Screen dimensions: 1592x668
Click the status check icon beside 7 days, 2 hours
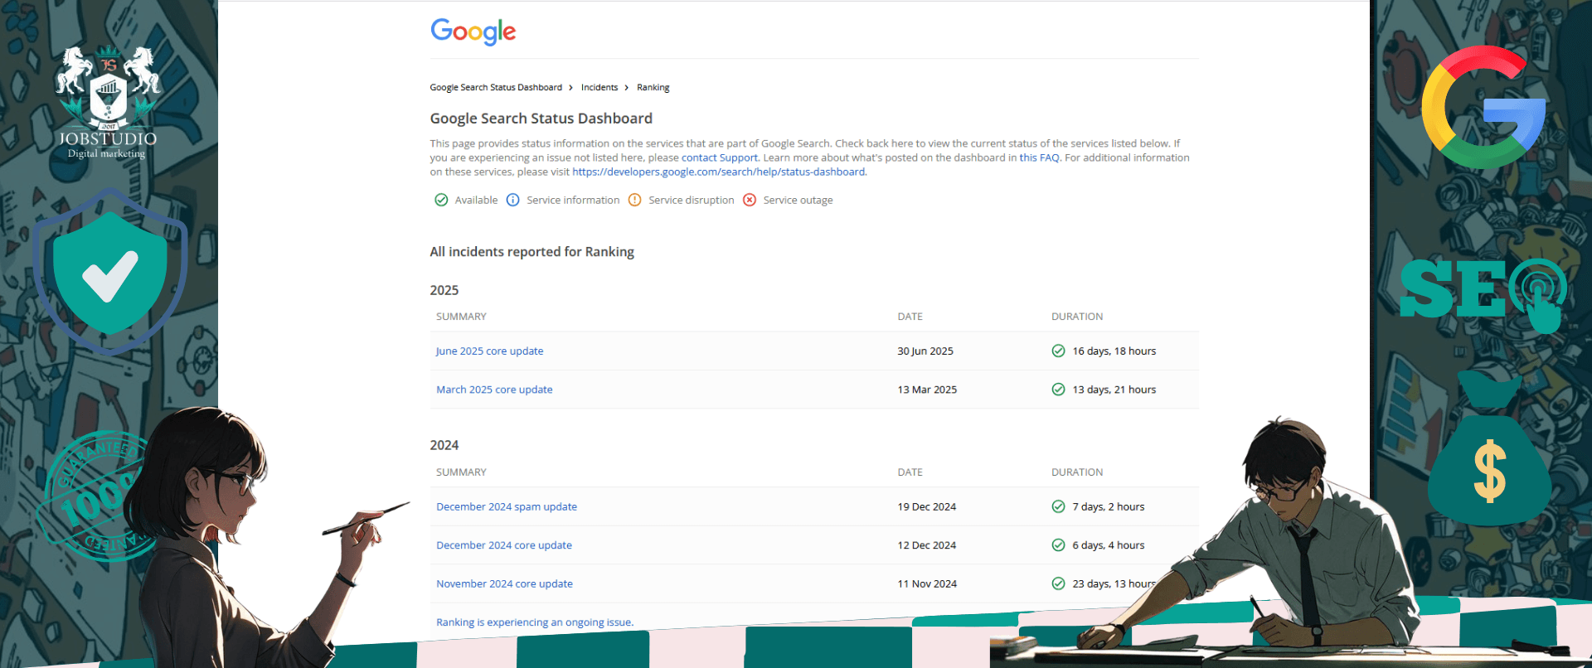[1058, 507]
